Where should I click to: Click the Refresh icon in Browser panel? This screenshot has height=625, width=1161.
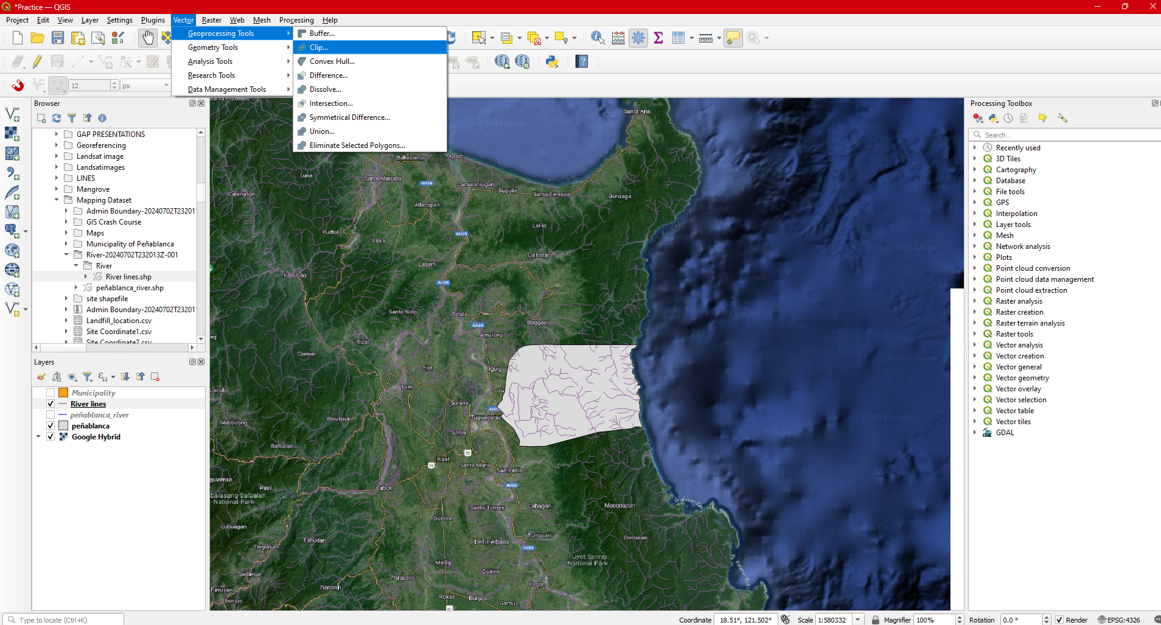pyautogui.click(x=57, y=118)
